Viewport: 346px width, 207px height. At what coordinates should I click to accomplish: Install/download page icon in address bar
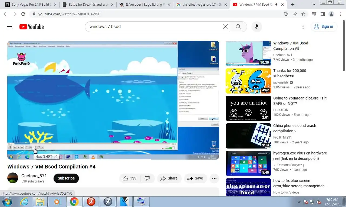click(286, 14)
